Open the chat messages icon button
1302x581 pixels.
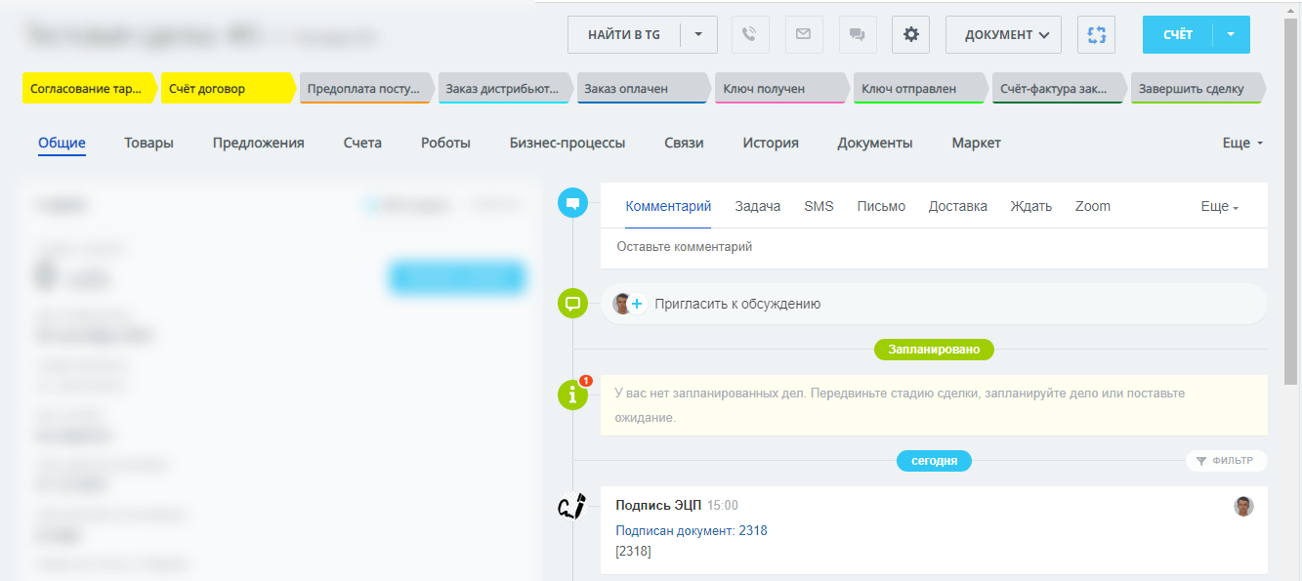(858, 34)
